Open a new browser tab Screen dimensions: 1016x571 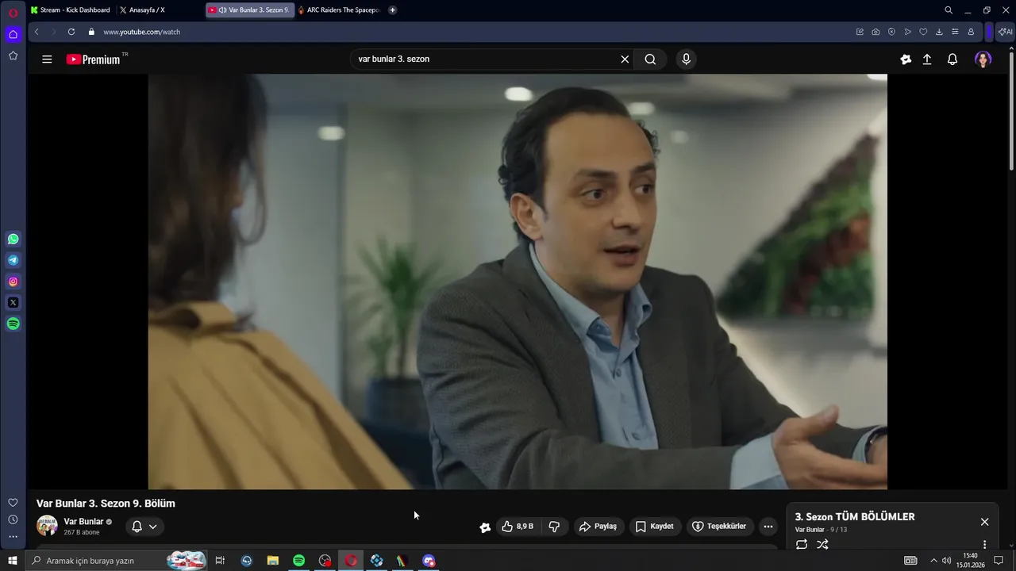pos(392,10)
